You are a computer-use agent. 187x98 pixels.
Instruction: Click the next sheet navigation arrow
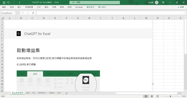pyautogui.click(x=6, y=93)
